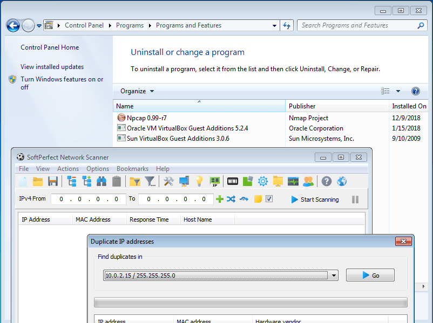Image resolution: width=433 pixels, height=323 pixels.
Task: Click the clipboard paste toolbar icon
Action: click(117, 182)
